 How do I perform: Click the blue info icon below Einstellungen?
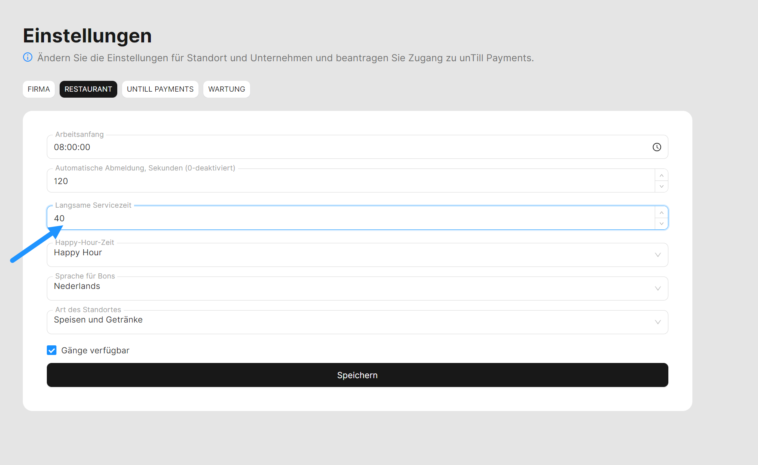tap(28, 57)
